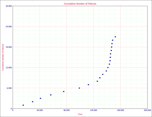This screenshot has width=152, height=117.
Task: Click the 'Time' x-axis label
Action: (x=80, y=114)
